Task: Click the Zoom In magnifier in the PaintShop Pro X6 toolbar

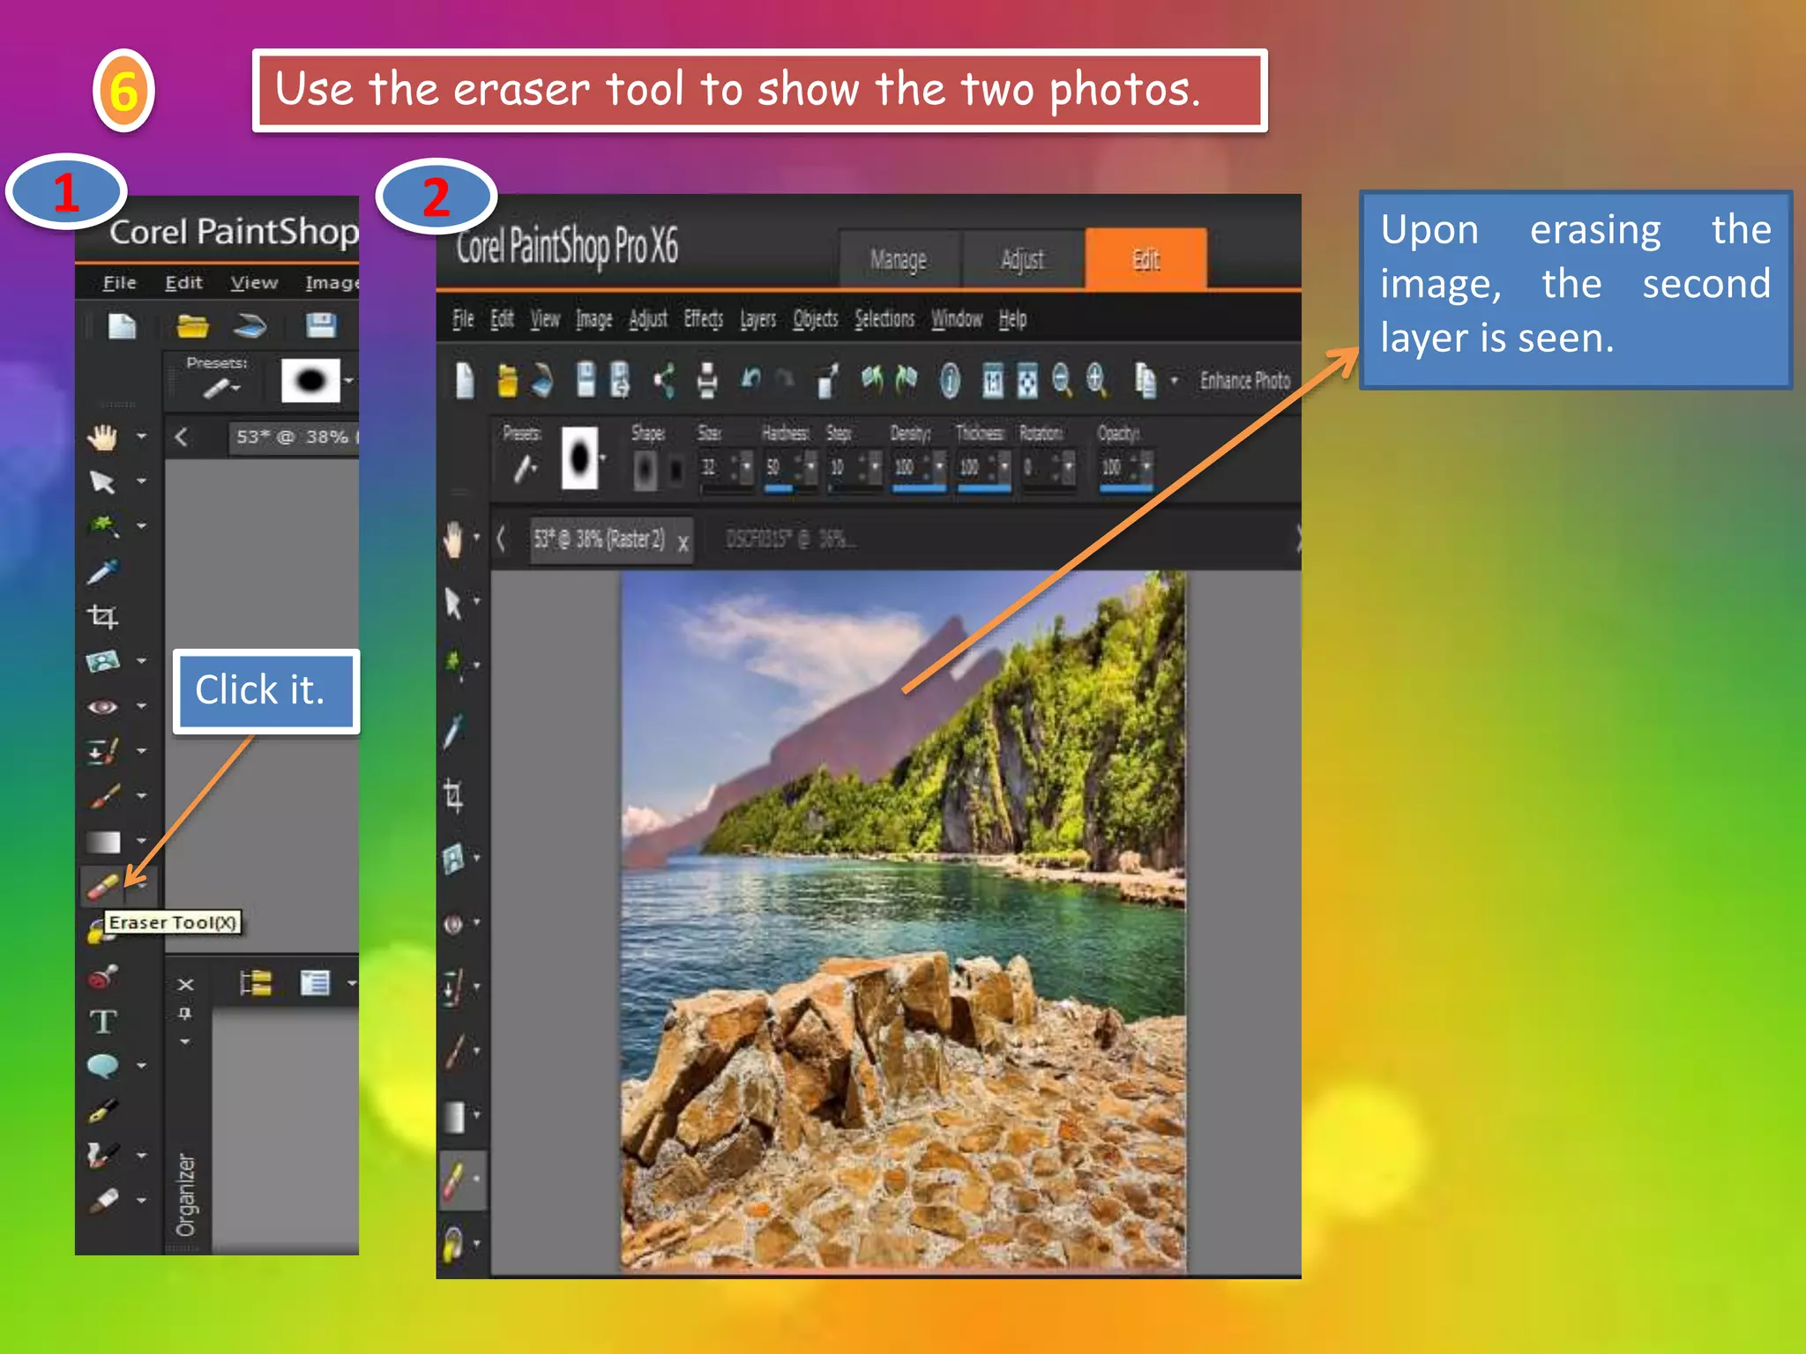Action: click(1096, 380)
